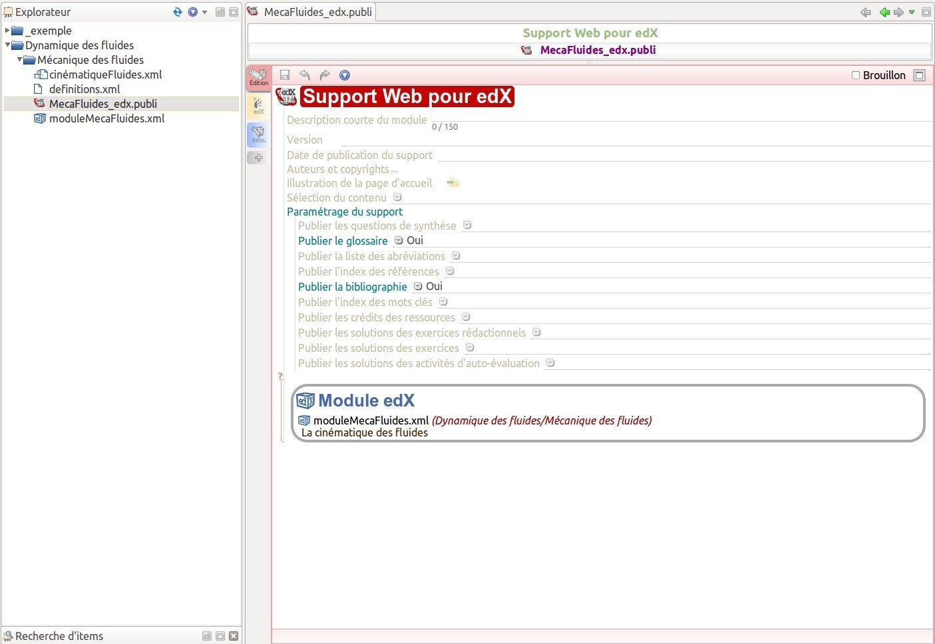Image resolution: width=935 pixels, height=644 pixels.
Task: Click the Module edX heading
Action: click(367, 401)
